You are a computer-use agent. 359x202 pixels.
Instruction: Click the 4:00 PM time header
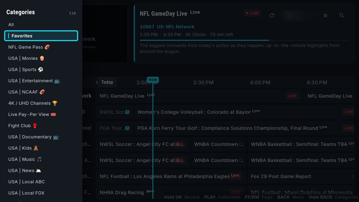[260, 82]
